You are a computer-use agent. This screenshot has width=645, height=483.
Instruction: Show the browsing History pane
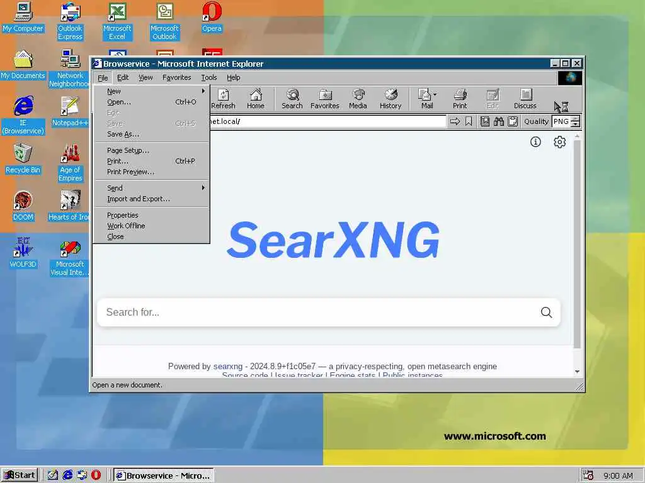[391, 99]
